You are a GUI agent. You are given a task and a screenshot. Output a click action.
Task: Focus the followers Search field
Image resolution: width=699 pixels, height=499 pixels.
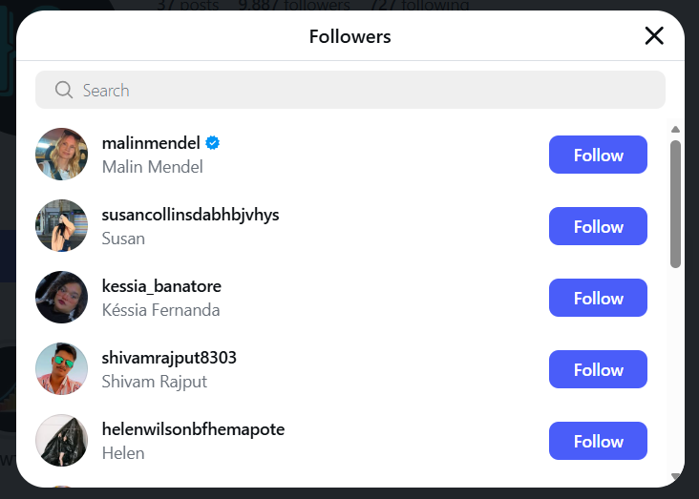(363, 90)
